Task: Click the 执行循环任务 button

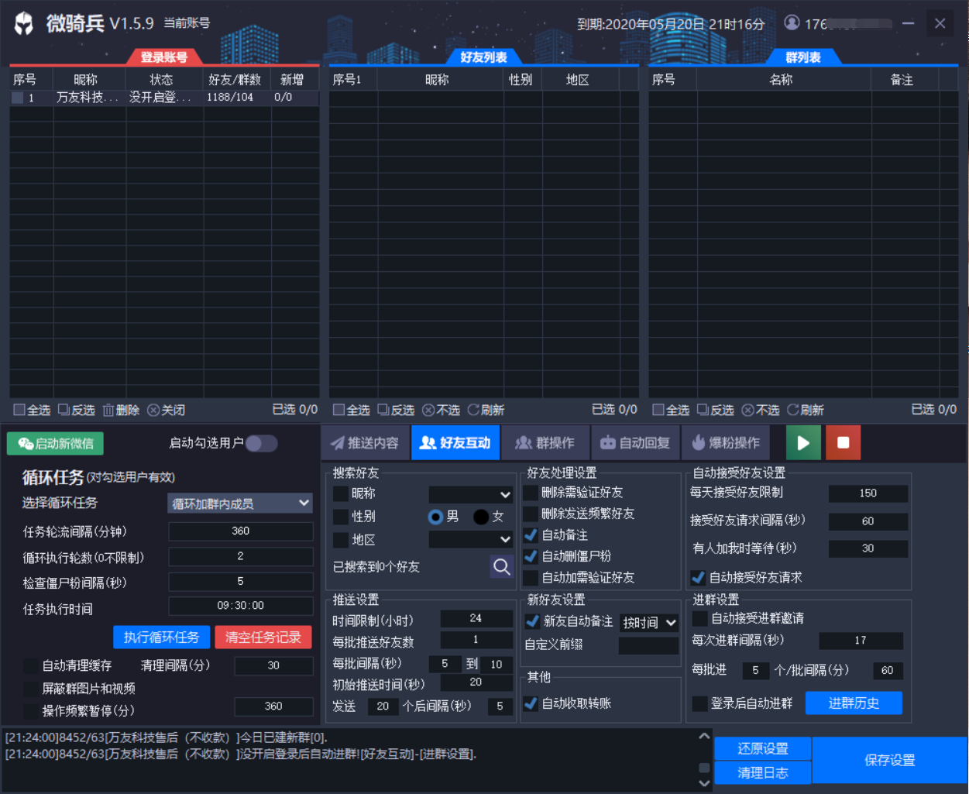Action: click(161, 638)
